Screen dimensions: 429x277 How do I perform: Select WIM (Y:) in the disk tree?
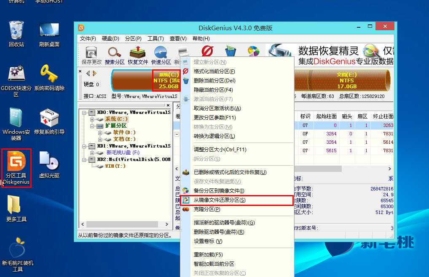115,166
